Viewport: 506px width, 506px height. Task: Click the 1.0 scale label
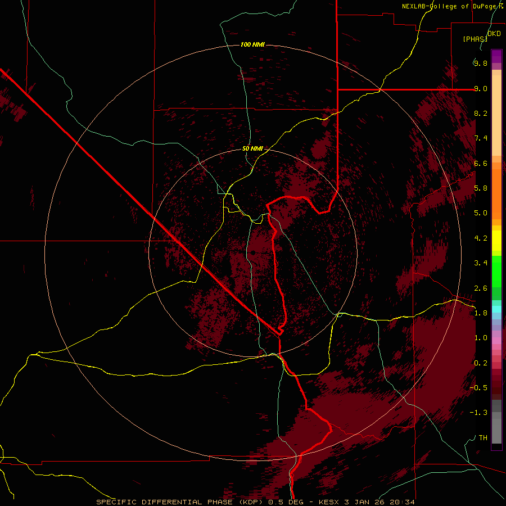(480, 338)
